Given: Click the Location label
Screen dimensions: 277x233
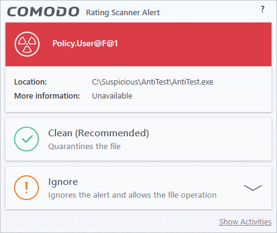Looking at the screenshot, I should (x=30, y=82).
